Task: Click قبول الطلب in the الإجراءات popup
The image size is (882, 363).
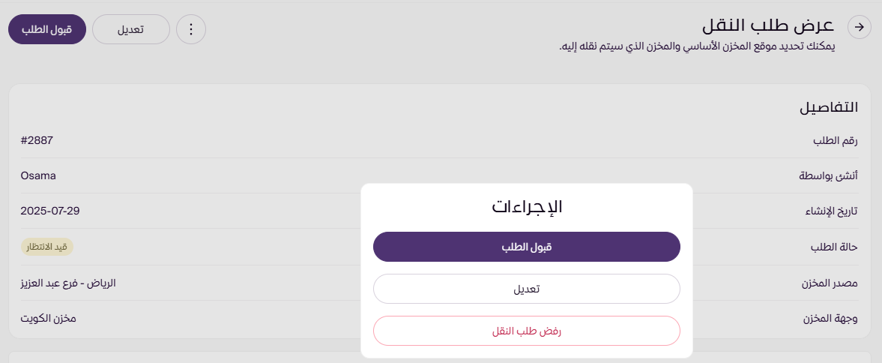Action: (526, 247)
